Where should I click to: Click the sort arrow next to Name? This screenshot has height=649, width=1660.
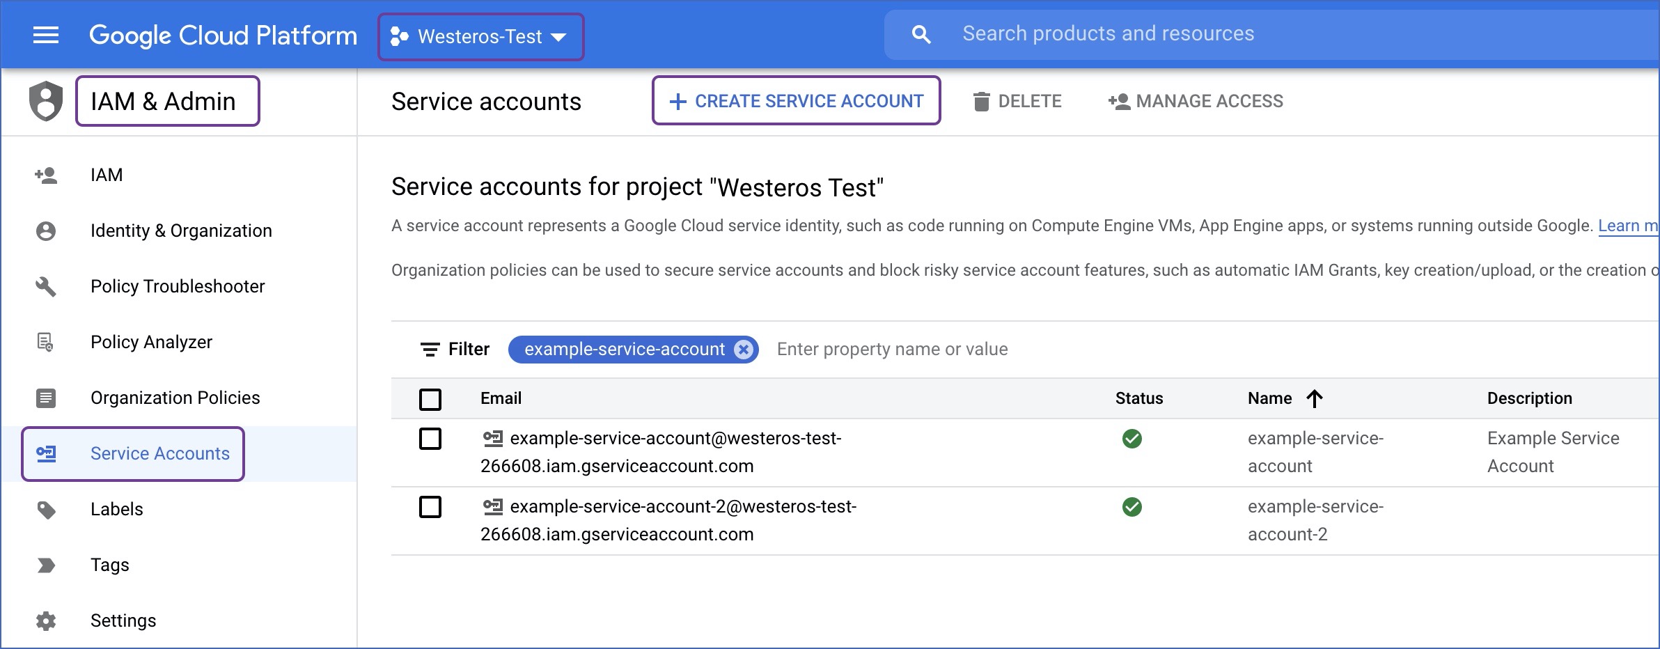1315,398
